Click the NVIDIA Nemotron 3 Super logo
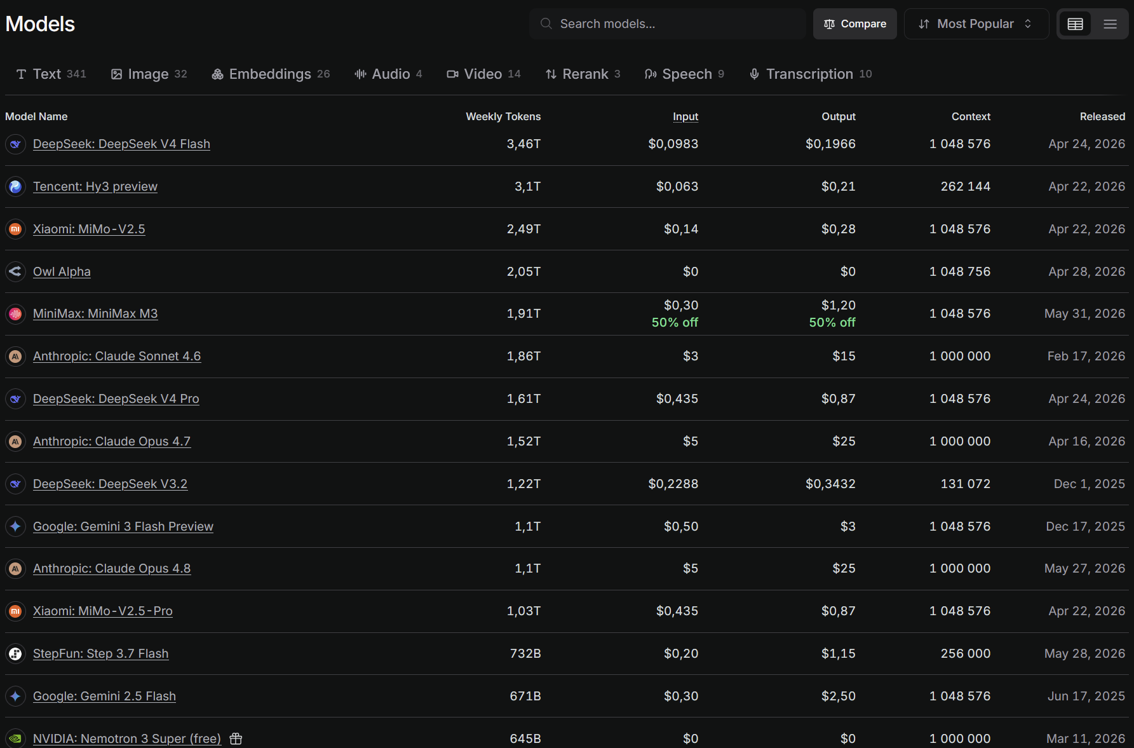 point(15,738)
